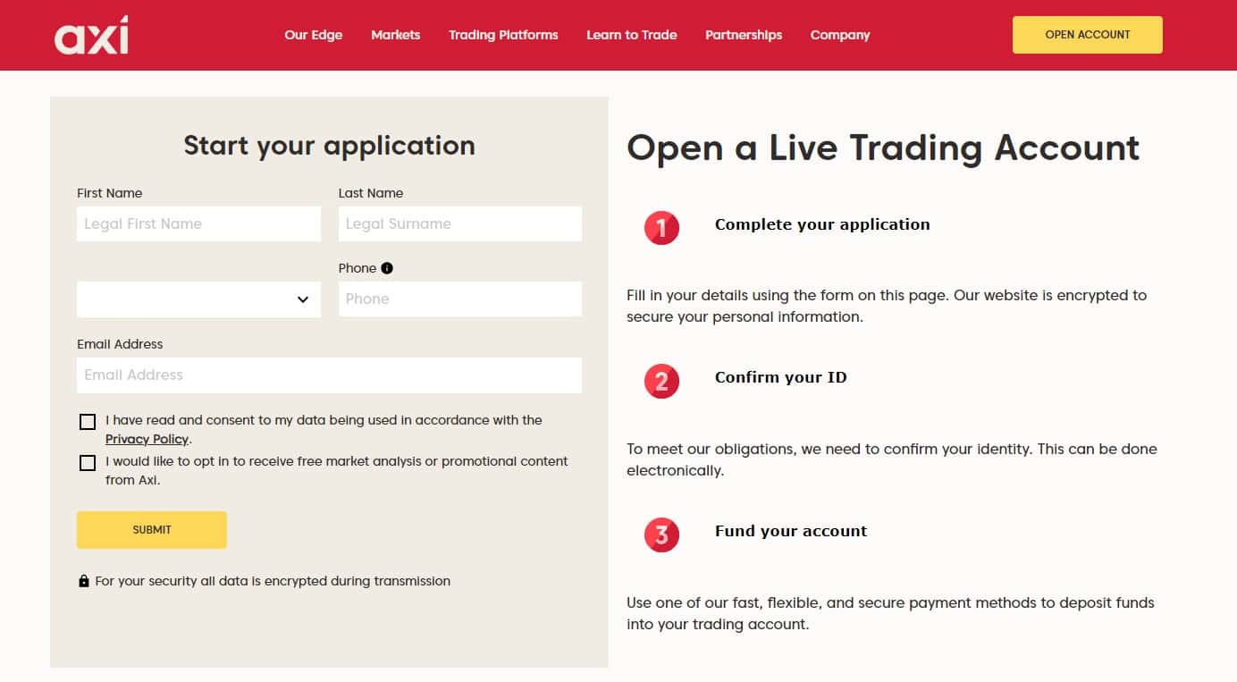Enable the promotional content opt-in checkbox
The width and height of the screenshot is (1237, 682).
(x=88, y=463)
